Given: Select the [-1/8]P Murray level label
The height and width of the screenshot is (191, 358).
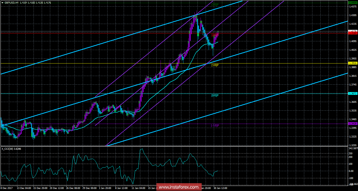Looking at the screenshot, I should pyautogui.click(x=215, y=125).
